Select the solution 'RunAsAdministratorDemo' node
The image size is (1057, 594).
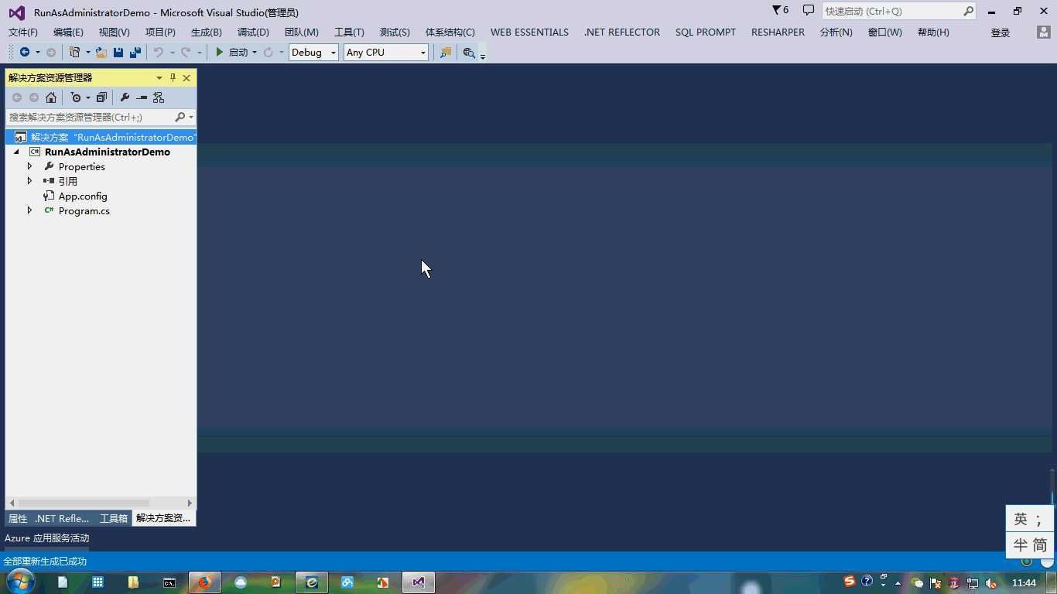point(101,137)
